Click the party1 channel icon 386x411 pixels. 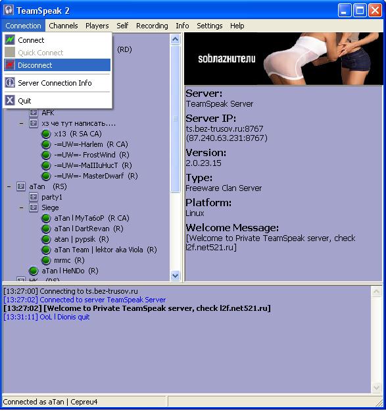pos(34,197)
